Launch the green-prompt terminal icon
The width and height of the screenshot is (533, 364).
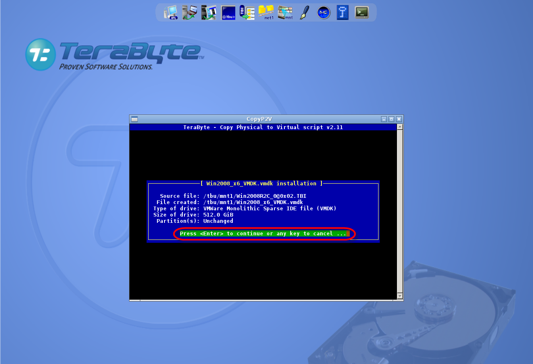tap(362, 12)
